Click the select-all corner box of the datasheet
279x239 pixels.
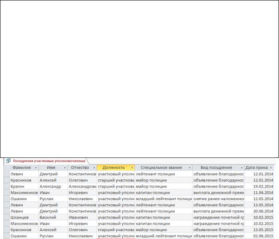point(6,167)
